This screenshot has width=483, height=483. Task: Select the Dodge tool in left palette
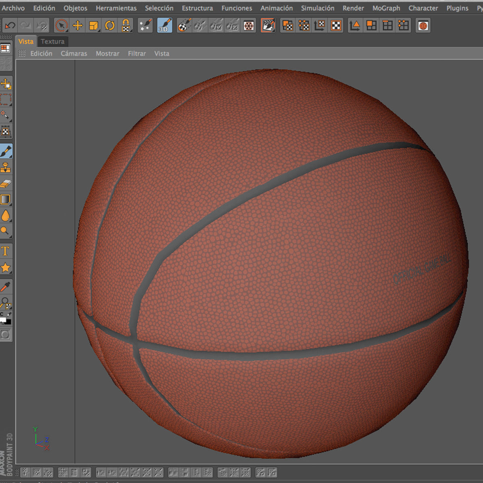tap(6, 231)
